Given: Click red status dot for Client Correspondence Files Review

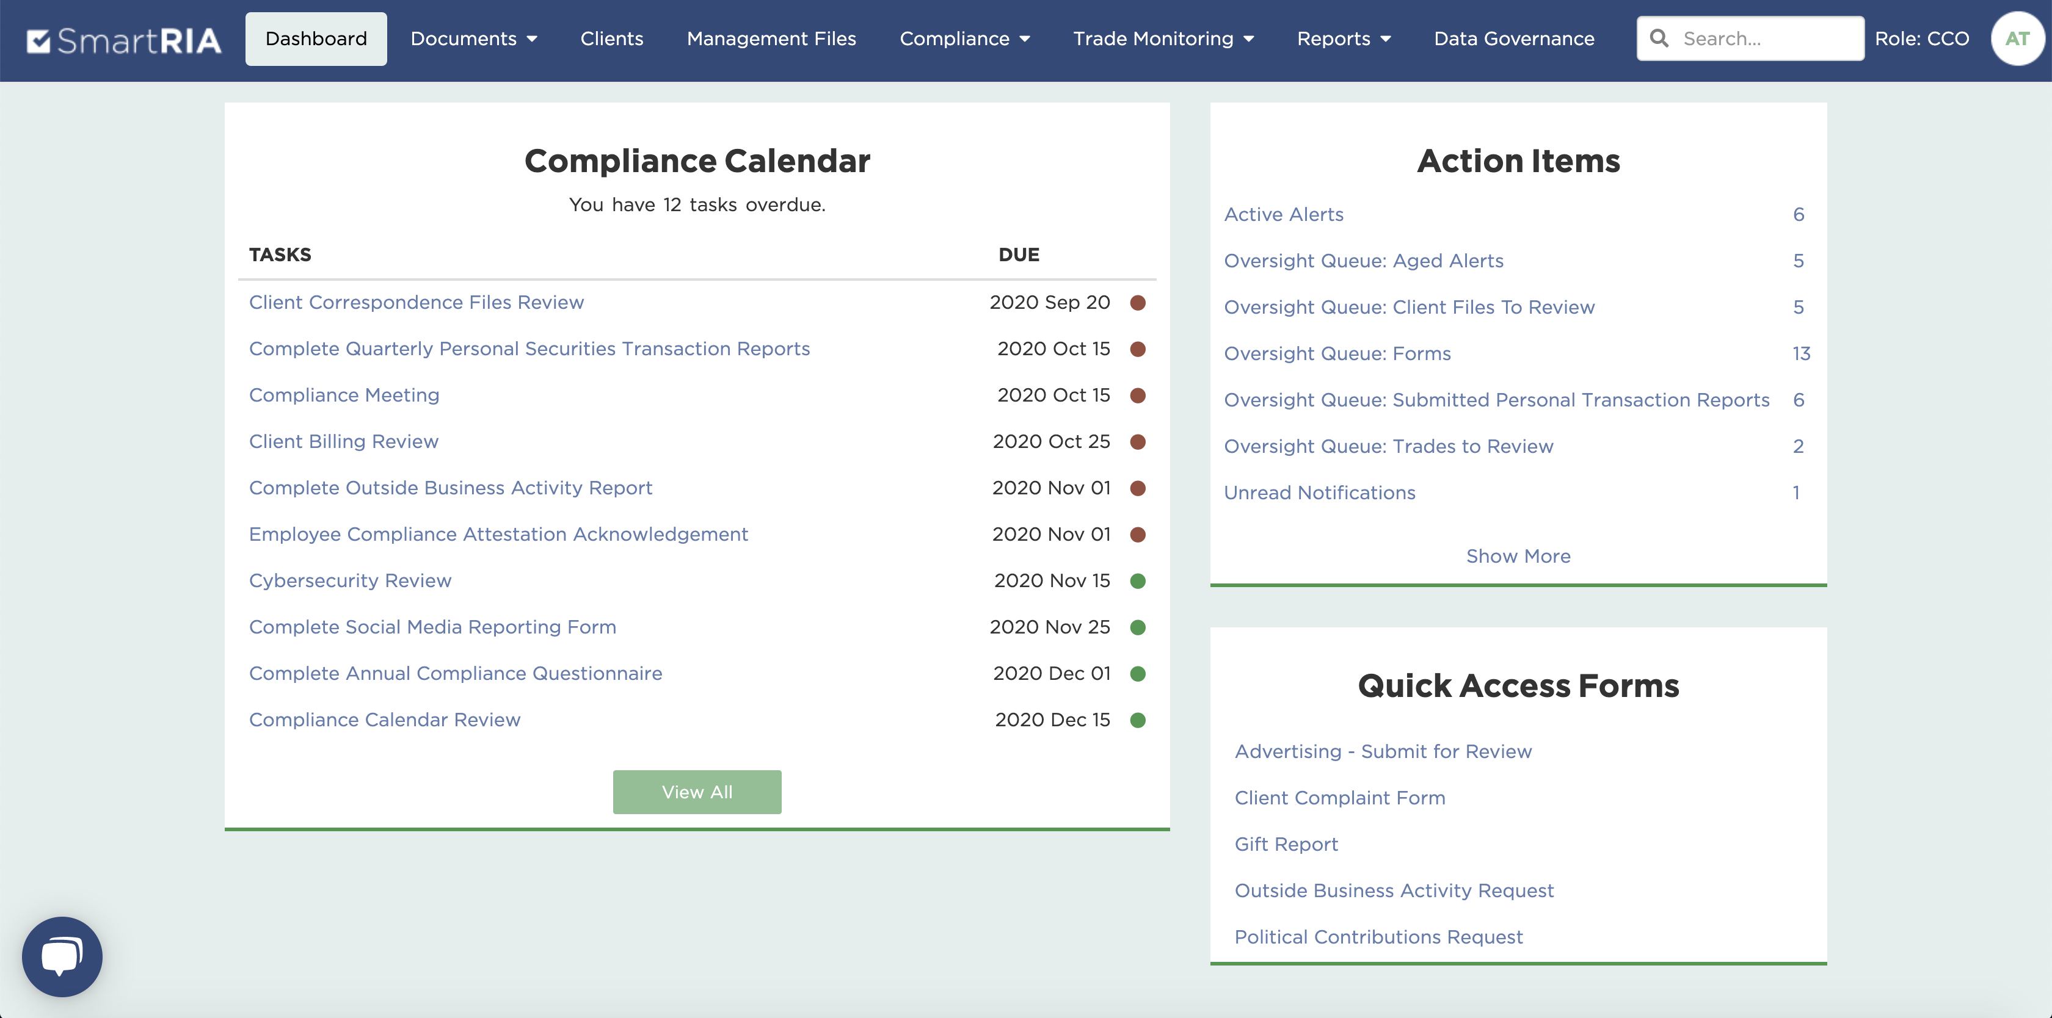Looking at the screenshot, I should 1138,303.
